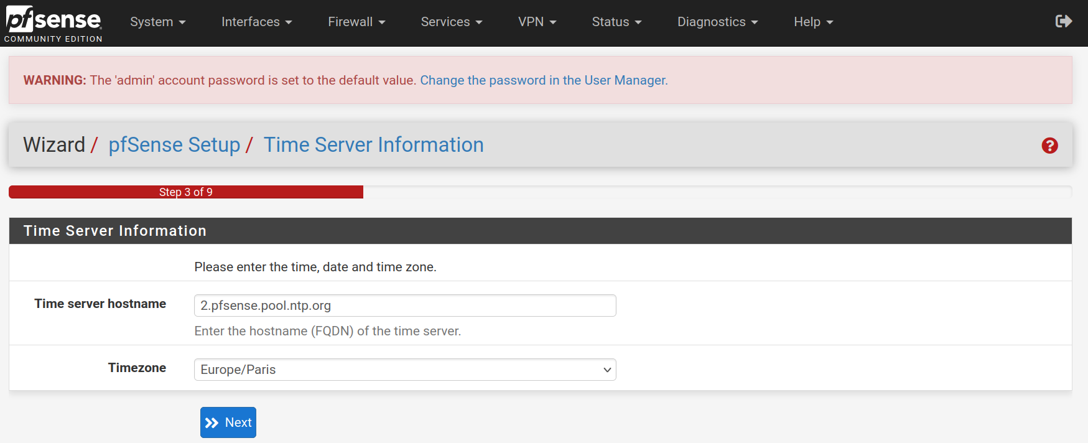Click the Wizard breadcrumb text
This screenshot has width=1088, height=443.
[54, 145]
